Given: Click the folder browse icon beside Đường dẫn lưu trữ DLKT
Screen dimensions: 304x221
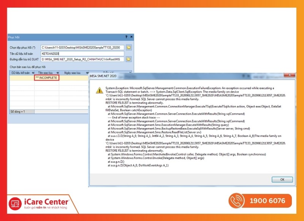Looking at the screenshot, I should click(128, 59).
